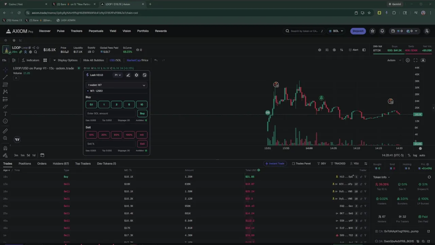Collapse the volume indicator legend arrow

[x=16, y=78]
